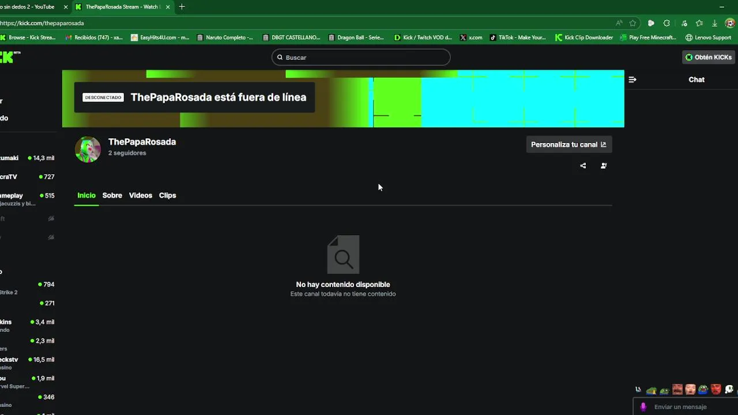Click the read aloud icon in address bar

(619, 23)
